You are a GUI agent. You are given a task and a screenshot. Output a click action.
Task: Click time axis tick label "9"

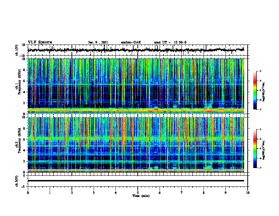pyautogui.click(x=225, y=193)
